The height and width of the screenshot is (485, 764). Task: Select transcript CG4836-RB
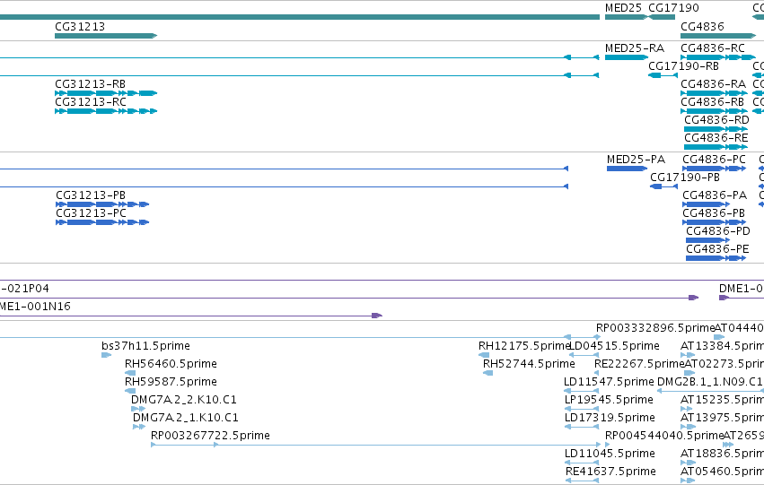point(714,111)
